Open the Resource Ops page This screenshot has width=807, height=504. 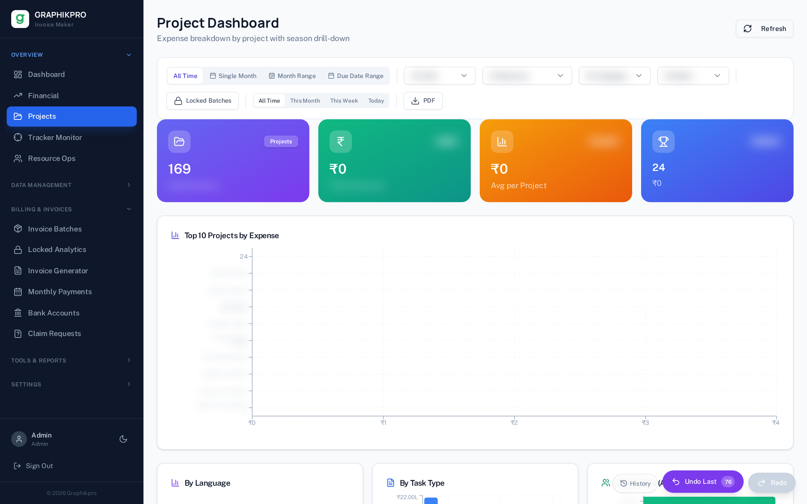(x=72, y=158)
